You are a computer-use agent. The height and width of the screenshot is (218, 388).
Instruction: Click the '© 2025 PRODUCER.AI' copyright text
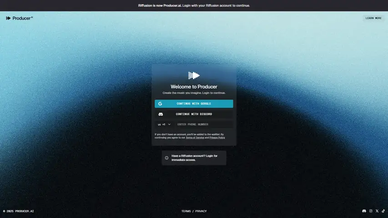pyautogui.click(x=18, y=211)
